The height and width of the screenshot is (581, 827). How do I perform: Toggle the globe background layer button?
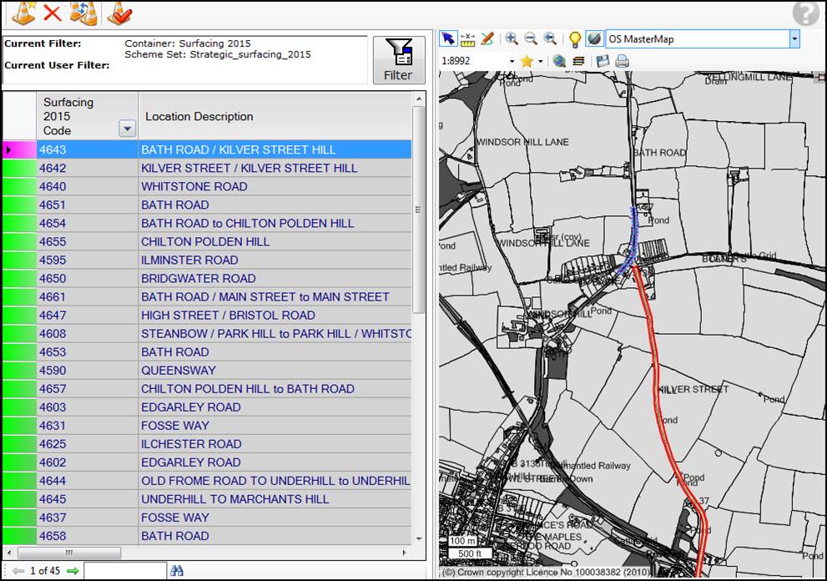pos(593,38)
